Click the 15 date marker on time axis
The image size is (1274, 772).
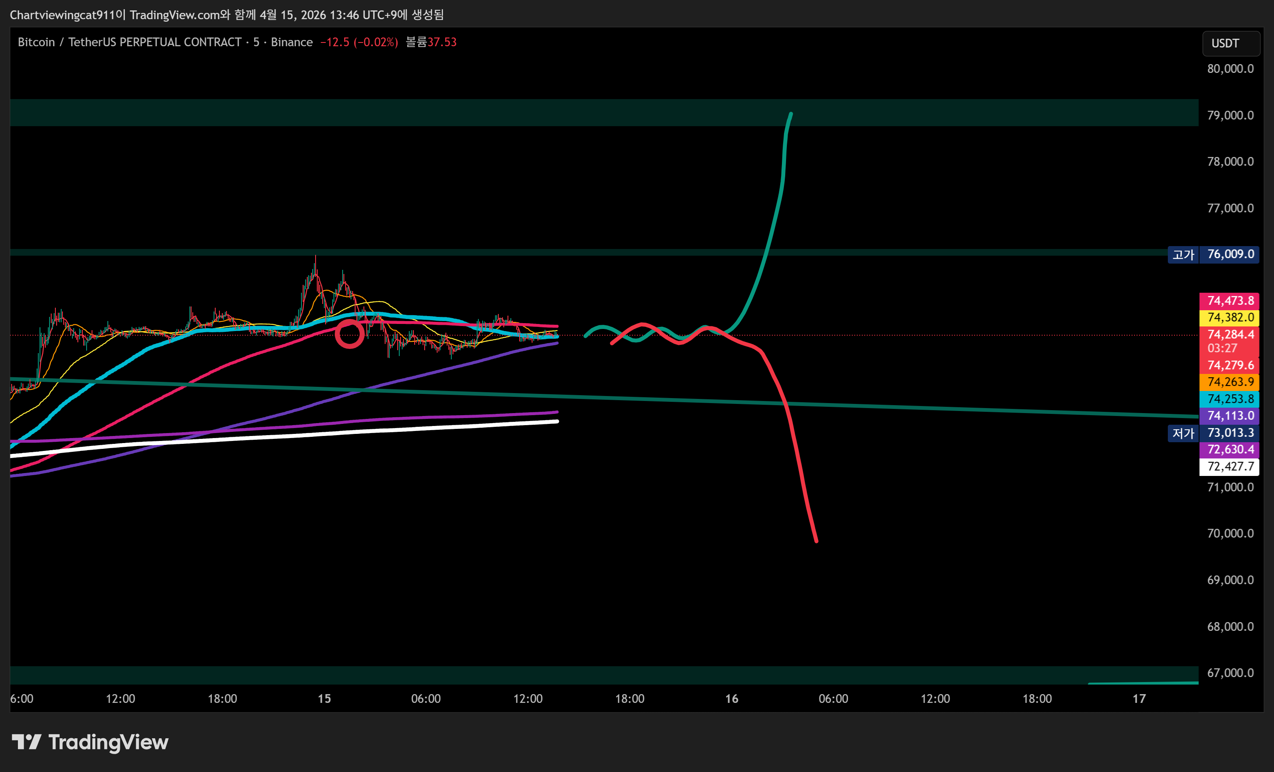(324, 699)
